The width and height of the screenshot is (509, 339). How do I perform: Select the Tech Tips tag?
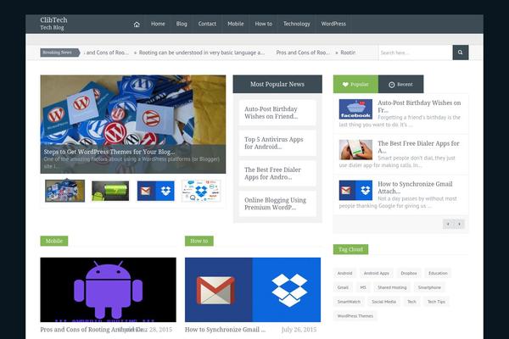[x=436, y=302]
